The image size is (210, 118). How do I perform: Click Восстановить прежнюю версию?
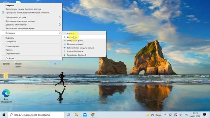(20, 21)
